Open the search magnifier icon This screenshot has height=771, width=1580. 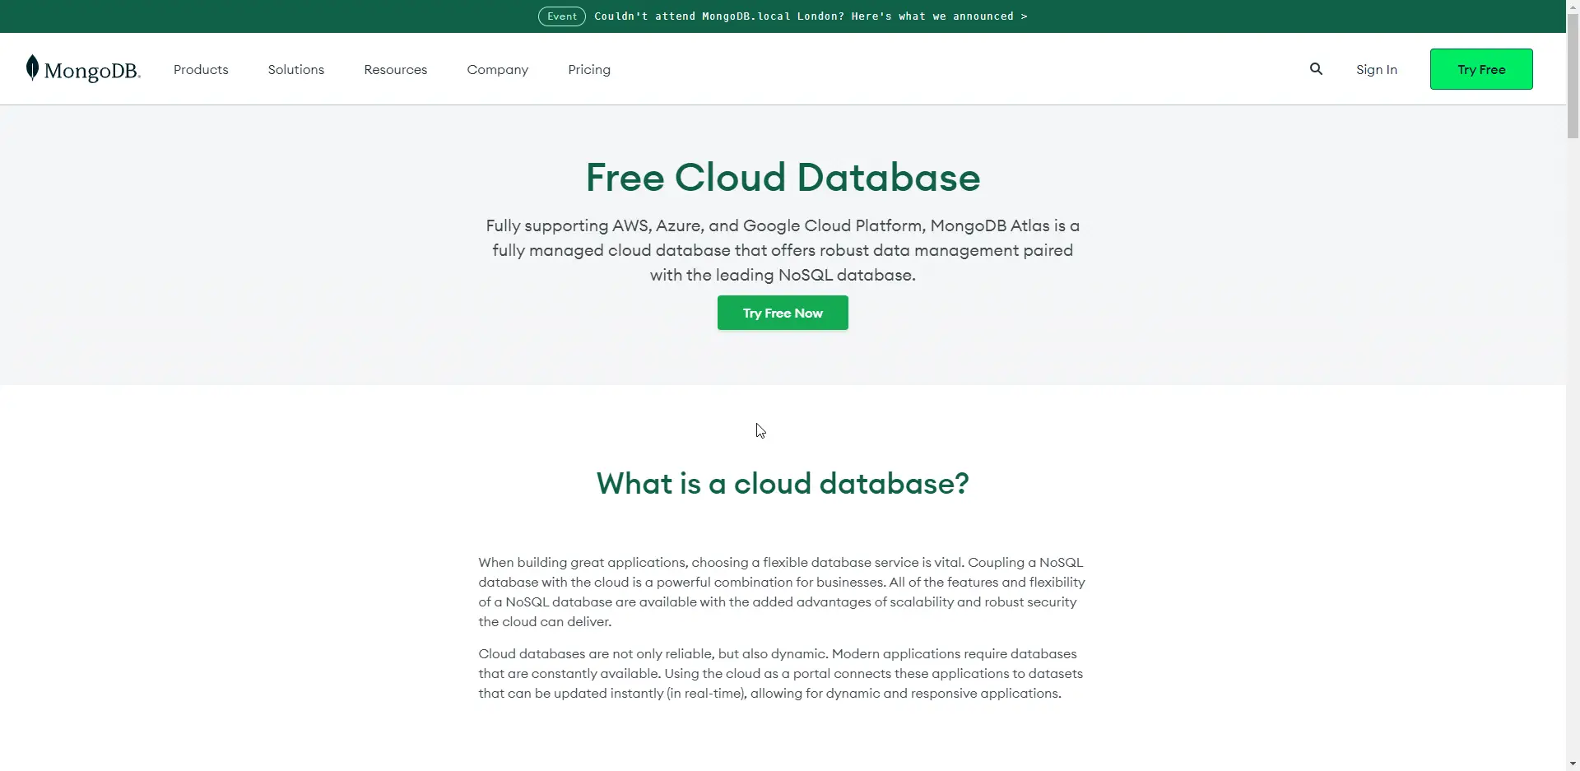(x=1316, y=69)
